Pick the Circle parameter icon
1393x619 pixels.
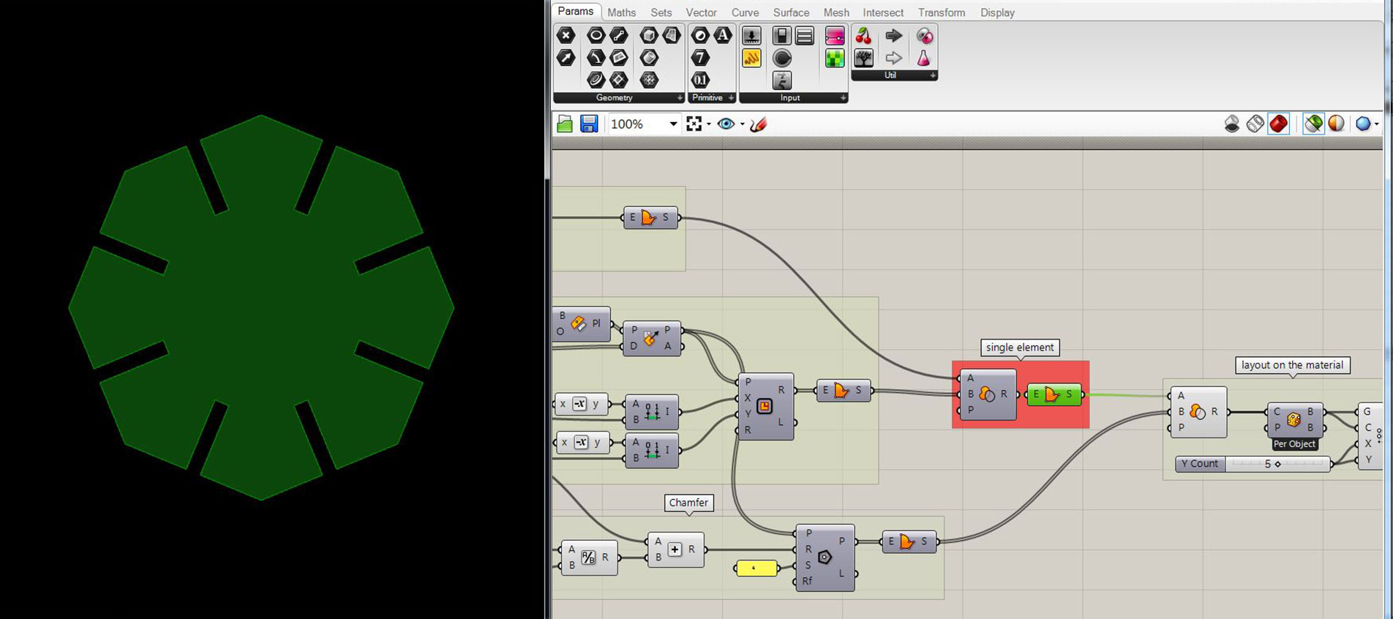pos(596,35)
